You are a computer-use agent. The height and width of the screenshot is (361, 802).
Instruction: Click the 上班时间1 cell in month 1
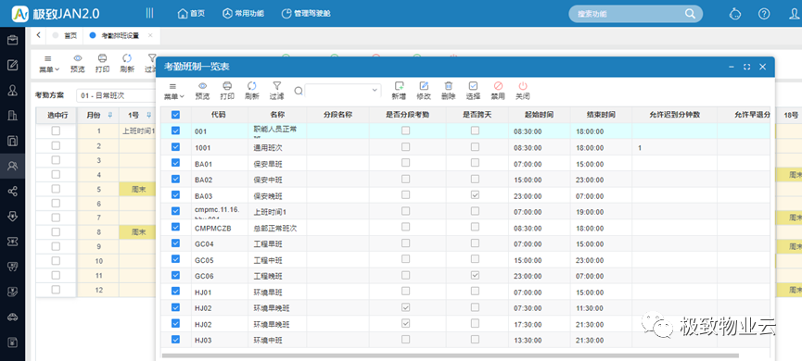pyautogui.click(x=138, y=131)
